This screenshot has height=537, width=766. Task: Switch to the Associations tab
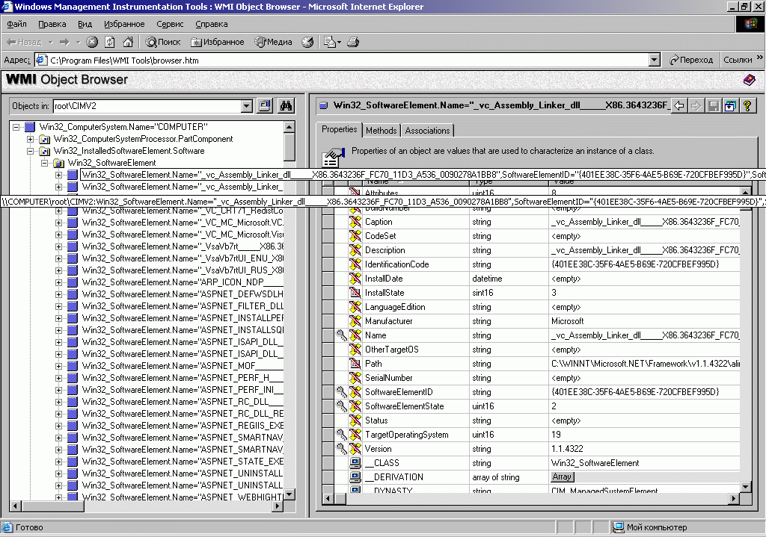tap(427, 131)
